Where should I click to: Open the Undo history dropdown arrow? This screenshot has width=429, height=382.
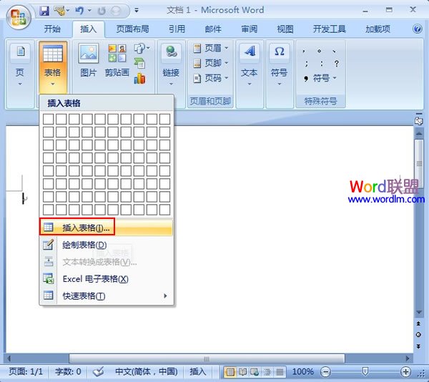coord(89,11)
